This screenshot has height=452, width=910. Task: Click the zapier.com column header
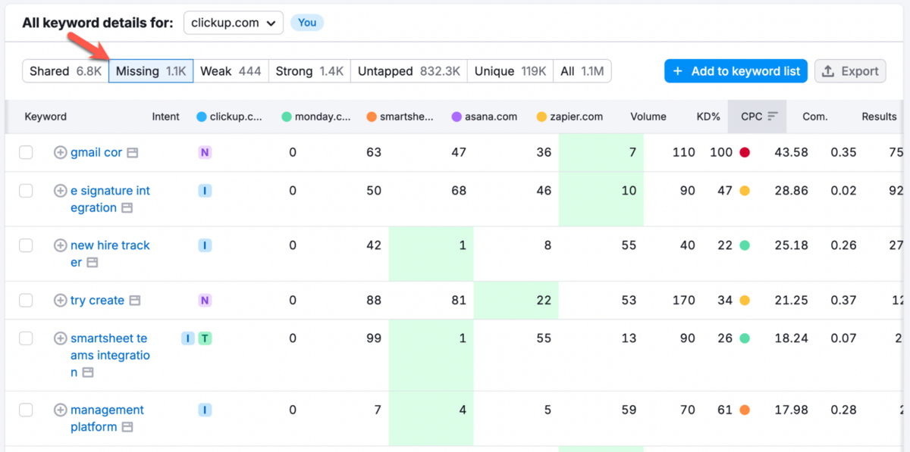click(570, 117)
